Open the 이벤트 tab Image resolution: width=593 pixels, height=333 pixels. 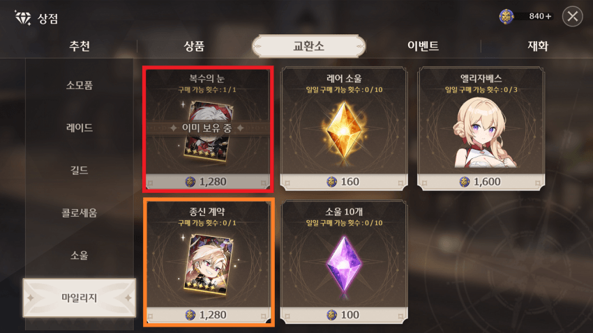pyautogui.click(x=423, y=46)
